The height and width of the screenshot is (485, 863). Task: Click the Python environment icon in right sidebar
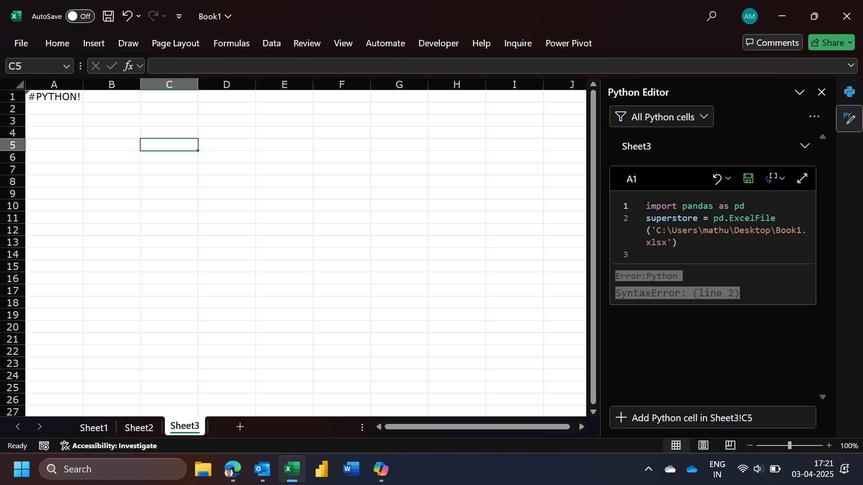coord(850,92)
